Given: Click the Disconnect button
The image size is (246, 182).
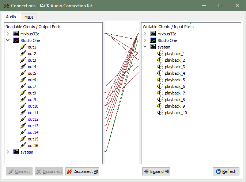Looking at the screenshot, I should 49,171.
